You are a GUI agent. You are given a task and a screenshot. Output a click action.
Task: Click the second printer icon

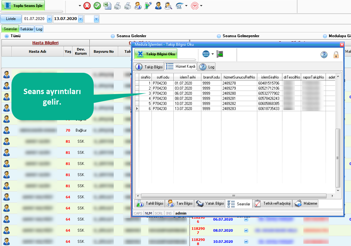[128, 6]
